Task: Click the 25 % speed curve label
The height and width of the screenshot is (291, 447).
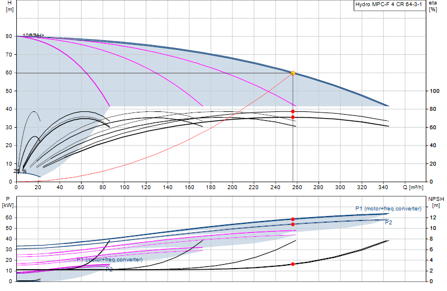Action: 20,171
